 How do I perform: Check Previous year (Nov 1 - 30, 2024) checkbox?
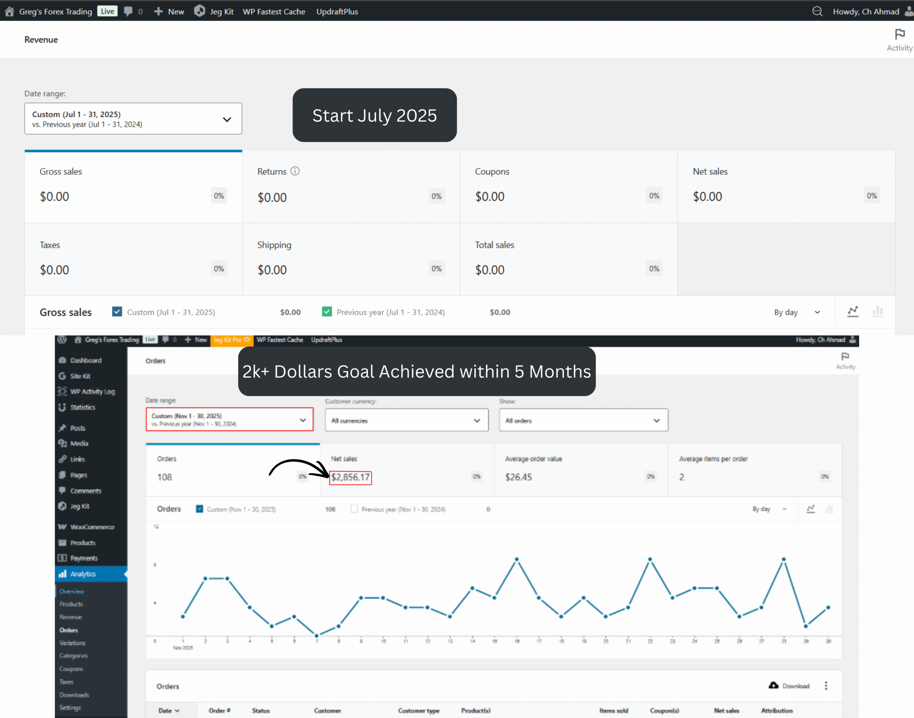click(354, 509)
